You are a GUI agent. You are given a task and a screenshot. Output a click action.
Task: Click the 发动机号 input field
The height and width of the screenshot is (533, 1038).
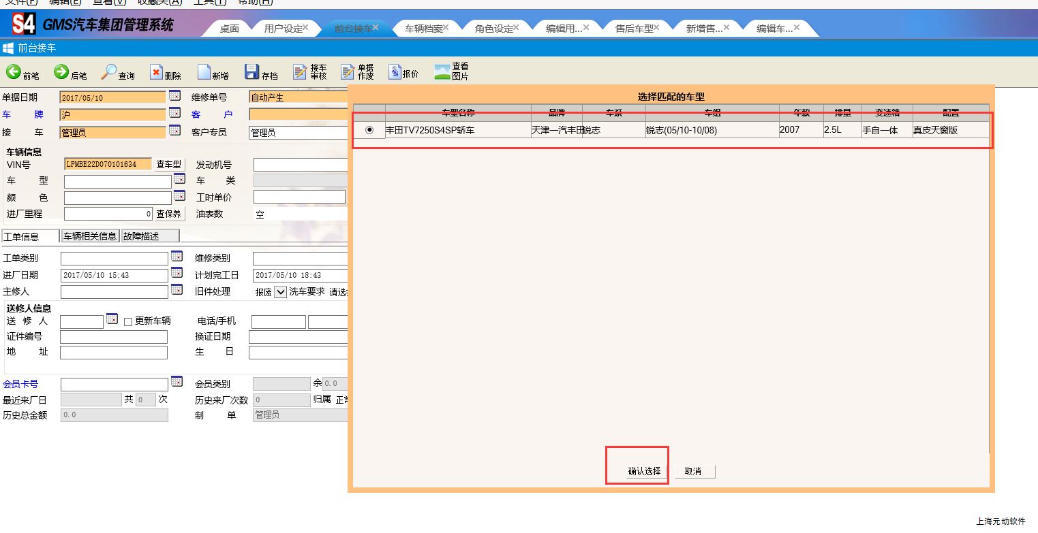300,165
